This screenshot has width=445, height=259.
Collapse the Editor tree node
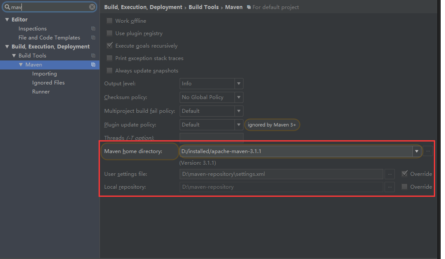[7, 20]
